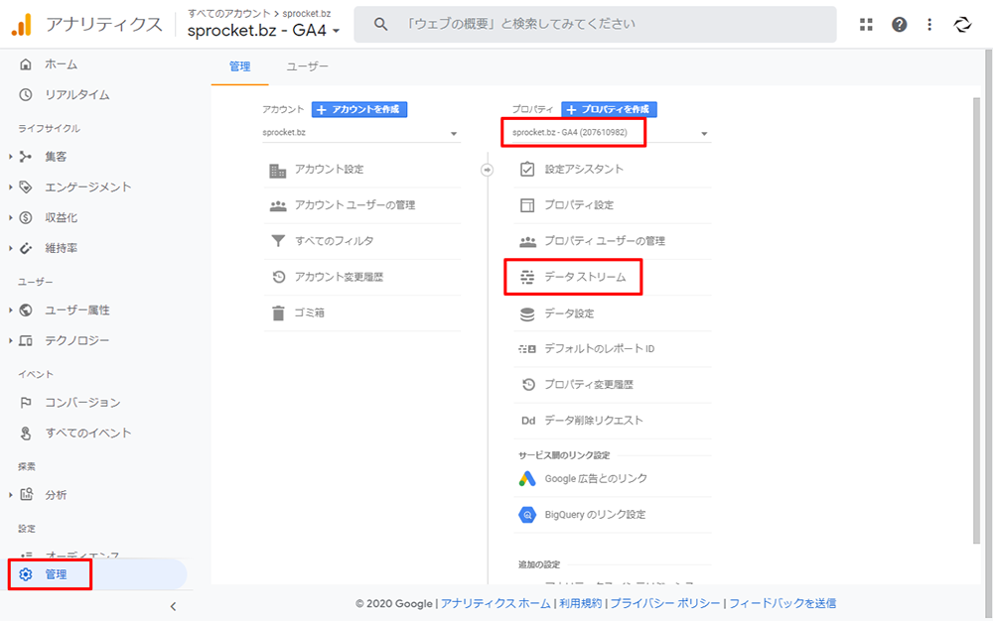
Task: Click the 分析 analysis icon
Action: [x=26, y=495]
